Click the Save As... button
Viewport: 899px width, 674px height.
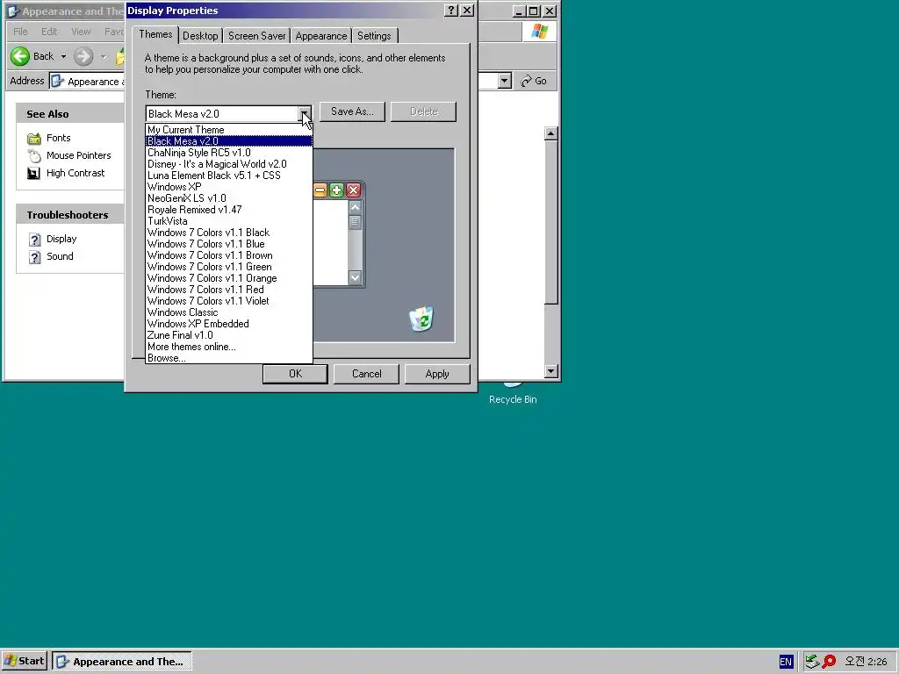pos(352,111)
